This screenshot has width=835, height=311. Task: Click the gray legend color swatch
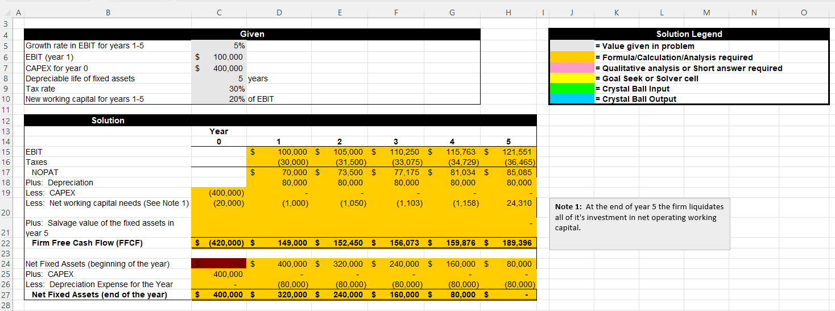(x=572, y=46)
